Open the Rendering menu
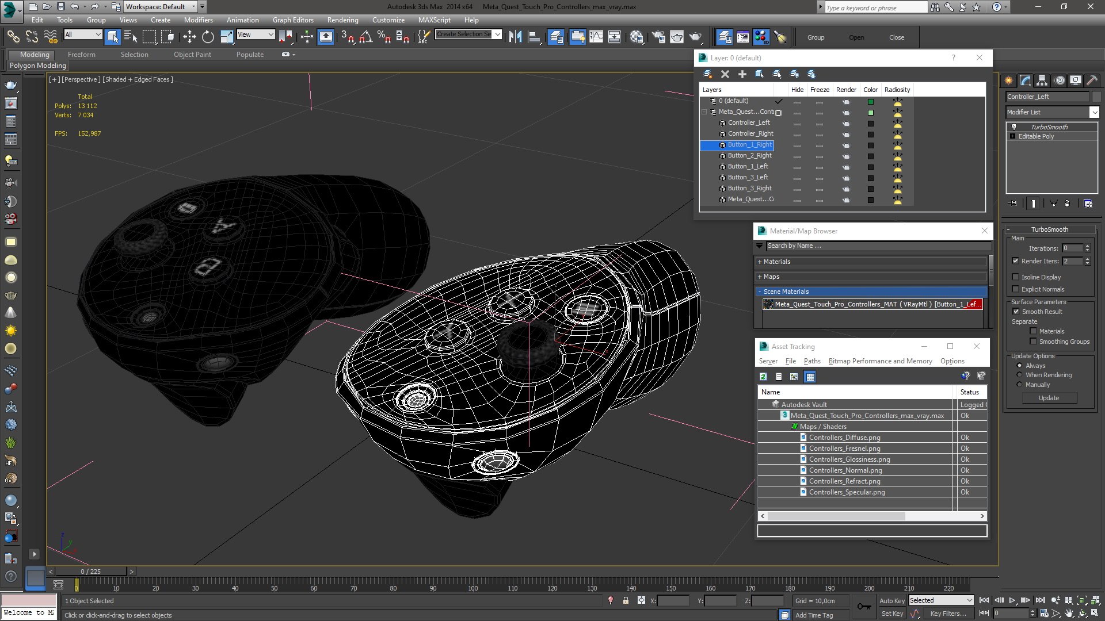Viewport: 1105px width, 621px height. point(342,20)
